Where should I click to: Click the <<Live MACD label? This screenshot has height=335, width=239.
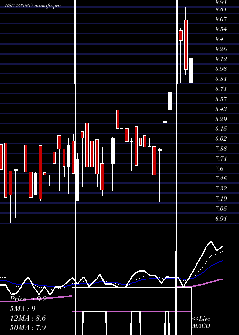[201, 323]
